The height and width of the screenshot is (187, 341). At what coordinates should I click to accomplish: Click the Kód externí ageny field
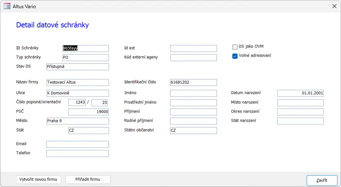click(193, 57)
